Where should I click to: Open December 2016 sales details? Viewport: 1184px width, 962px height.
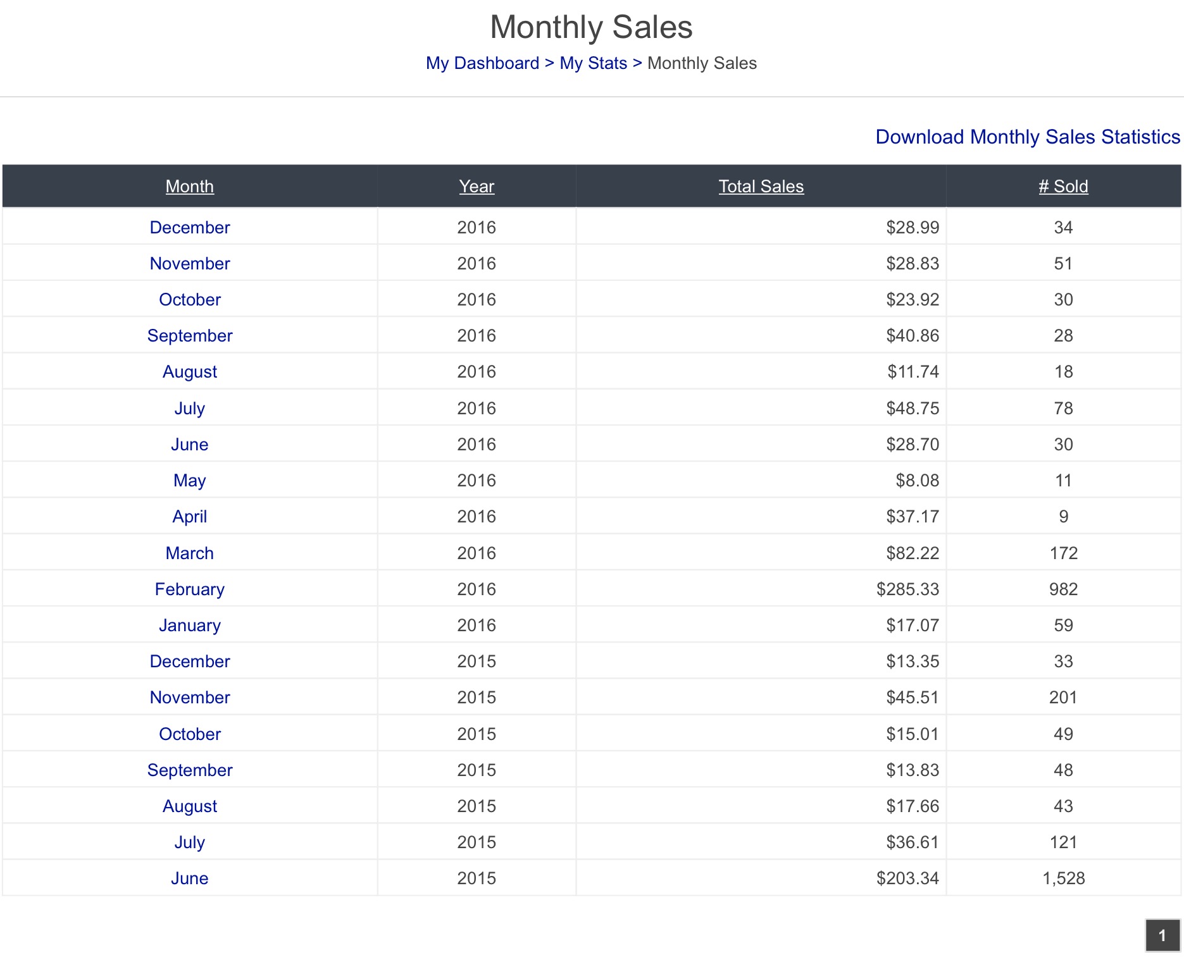coord(190,228)
